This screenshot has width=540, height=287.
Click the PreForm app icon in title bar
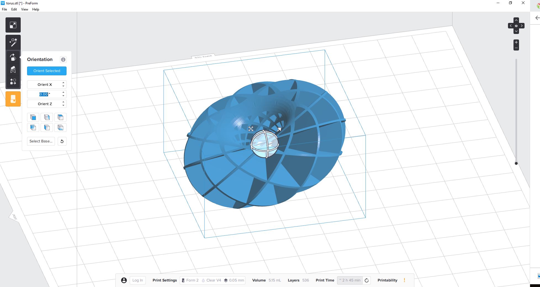(3, 3)
